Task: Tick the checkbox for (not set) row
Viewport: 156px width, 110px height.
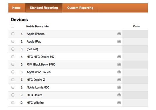Action: point(13,49)
